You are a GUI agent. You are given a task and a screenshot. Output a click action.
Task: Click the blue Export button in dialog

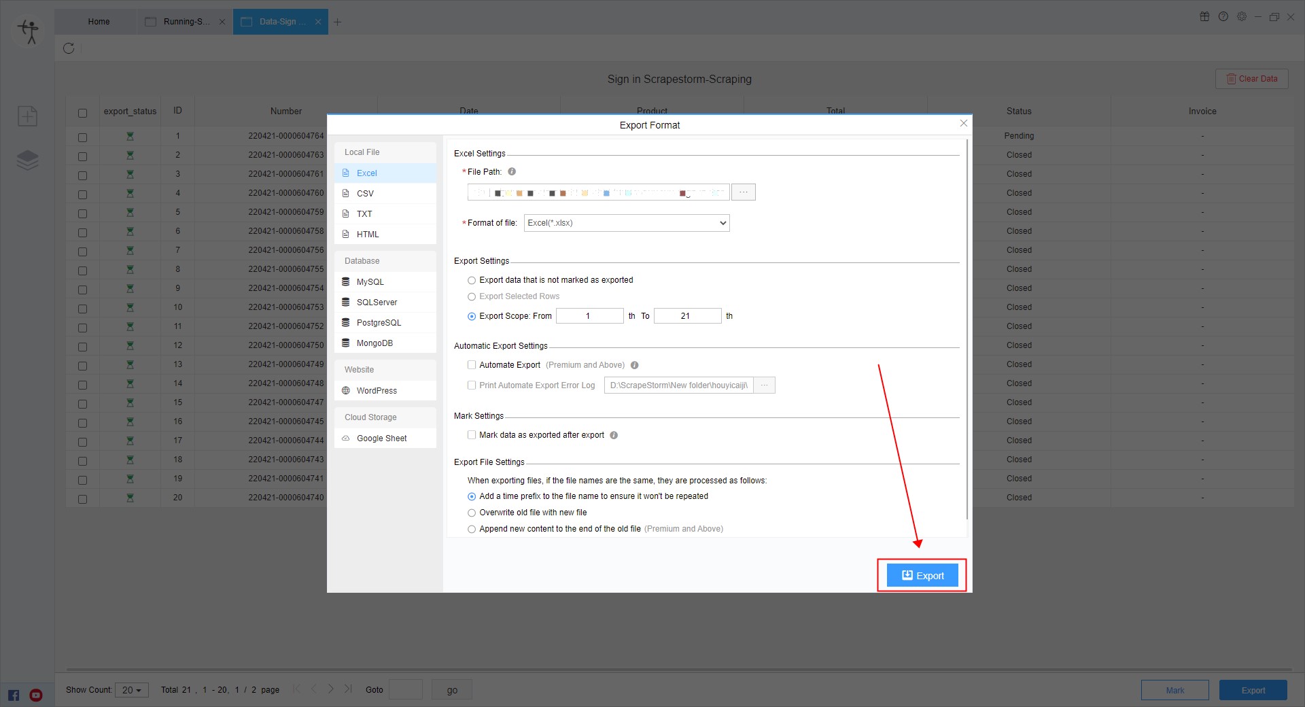(x=922, y=576)
